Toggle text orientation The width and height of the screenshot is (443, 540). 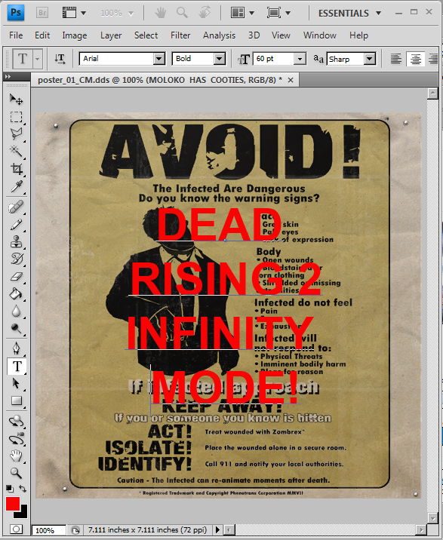(60, 59)
